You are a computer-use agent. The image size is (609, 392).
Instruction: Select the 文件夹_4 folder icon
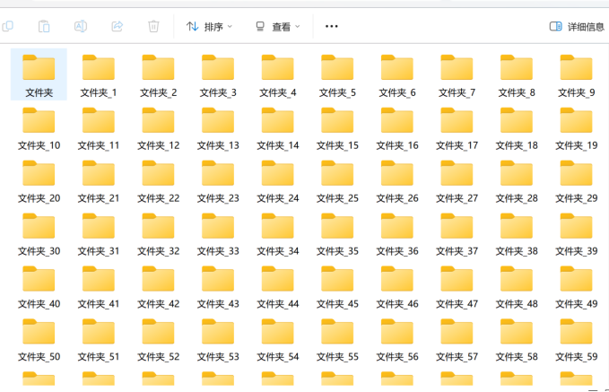pos(278,67)
